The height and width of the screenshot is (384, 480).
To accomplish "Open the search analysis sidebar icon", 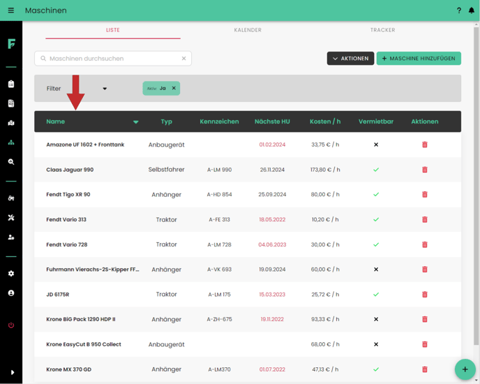I will (11, 162).
